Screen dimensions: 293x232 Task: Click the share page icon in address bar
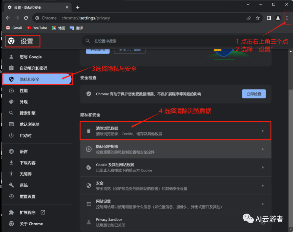pos(249,18)
